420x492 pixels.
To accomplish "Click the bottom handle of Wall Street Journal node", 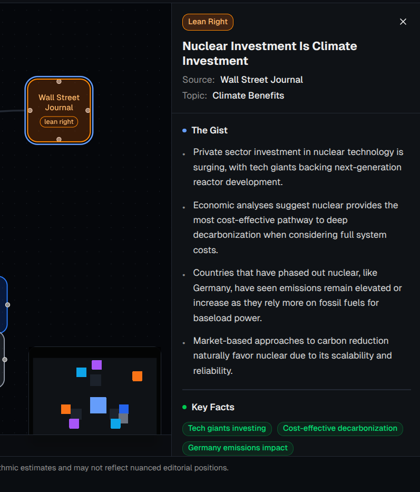I will (59, 139).
